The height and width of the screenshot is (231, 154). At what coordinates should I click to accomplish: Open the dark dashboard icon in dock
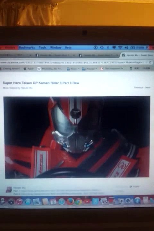point(11,202)
